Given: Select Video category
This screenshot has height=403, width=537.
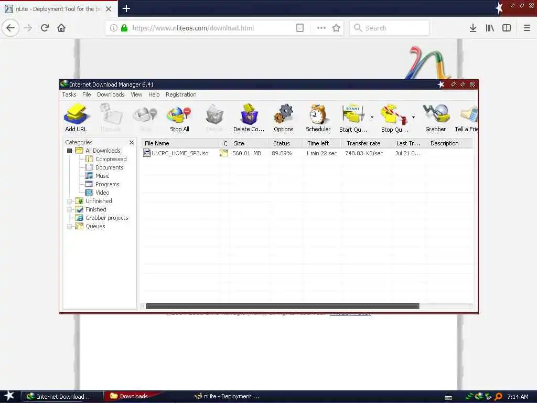Looking at the screenshot, I should click(102, 193).
